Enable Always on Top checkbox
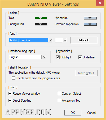Viewport: 106px width, 120px height. tap(59, 101)
